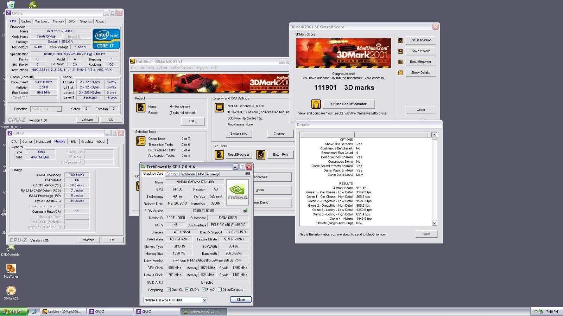Click the Edit Description icon in score window
The height and width of the screenshot is (316, 563).
(400, 41)
